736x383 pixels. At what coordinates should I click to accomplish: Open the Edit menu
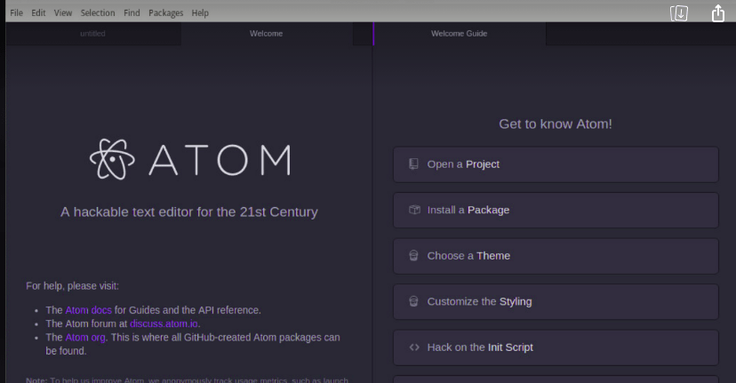point(38,12)
